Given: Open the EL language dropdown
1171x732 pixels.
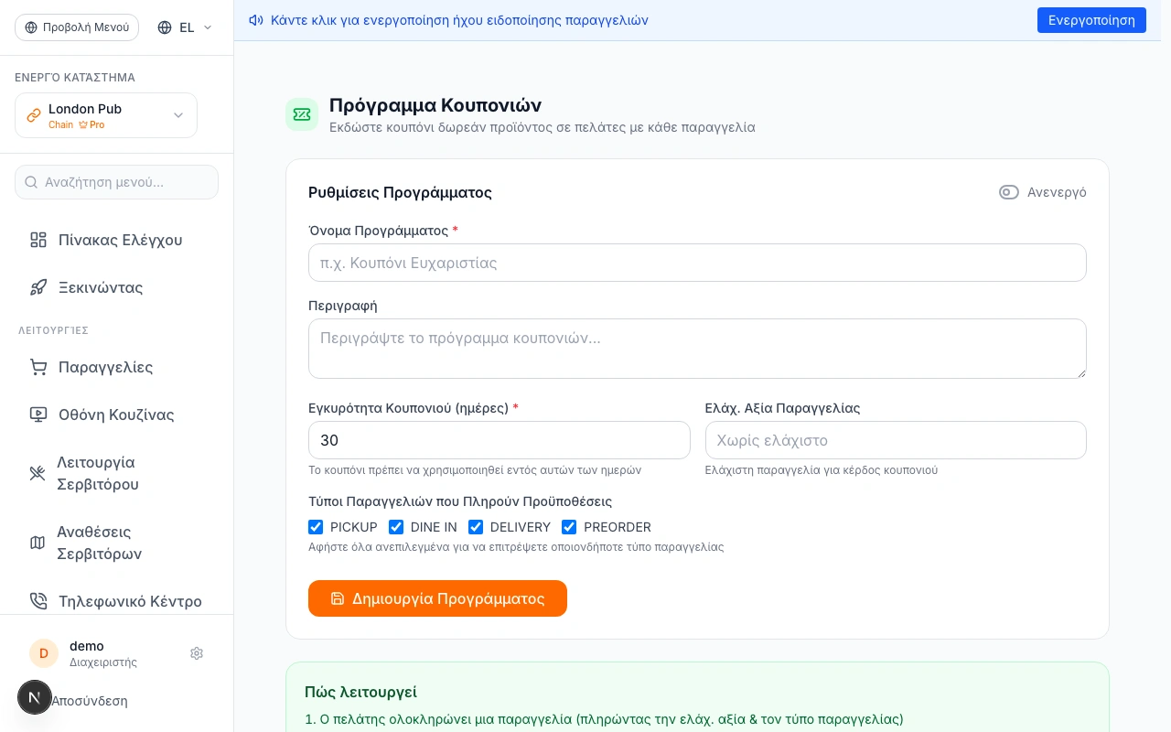Looking at the screenshot, I should pos(185,27).
